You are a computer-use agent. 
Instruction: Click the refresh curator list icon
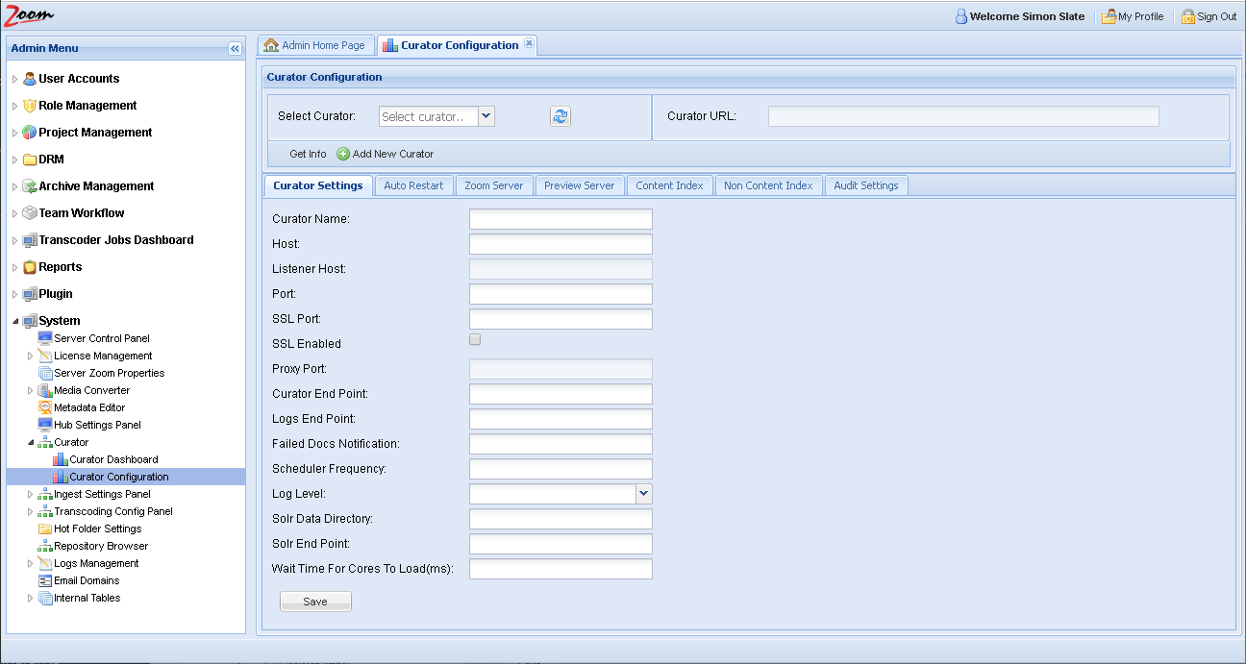click(x=561, y=116)
